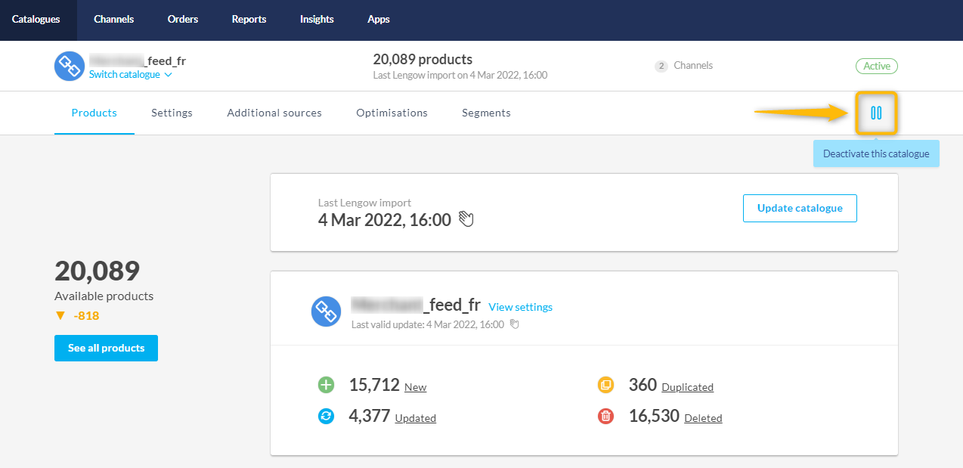Image resolution: width=963 pixels, height=468 pixels.
Task: Switch to the Additional sources tab
Action: coord(274,113)
